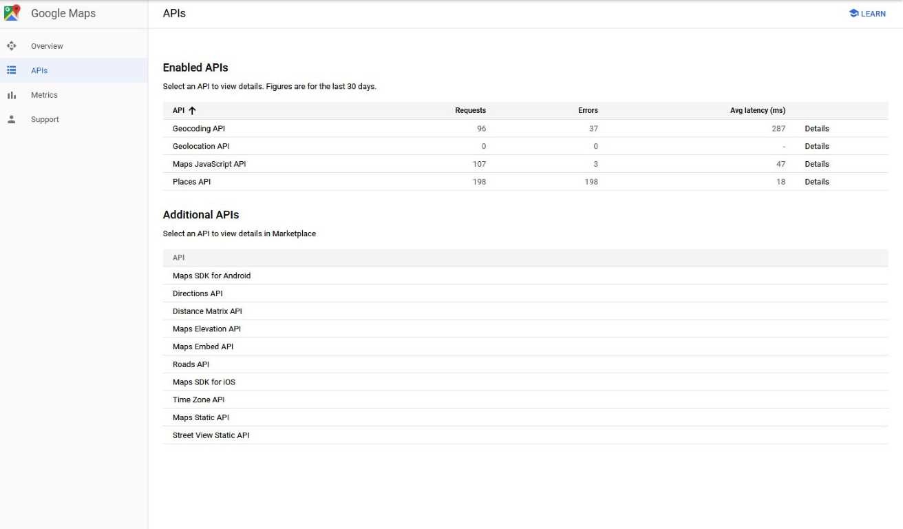Open the Geolocation API row

click(525, 146)
